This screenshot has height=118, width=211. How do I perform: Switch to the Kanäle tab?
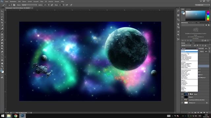point(188,43)
